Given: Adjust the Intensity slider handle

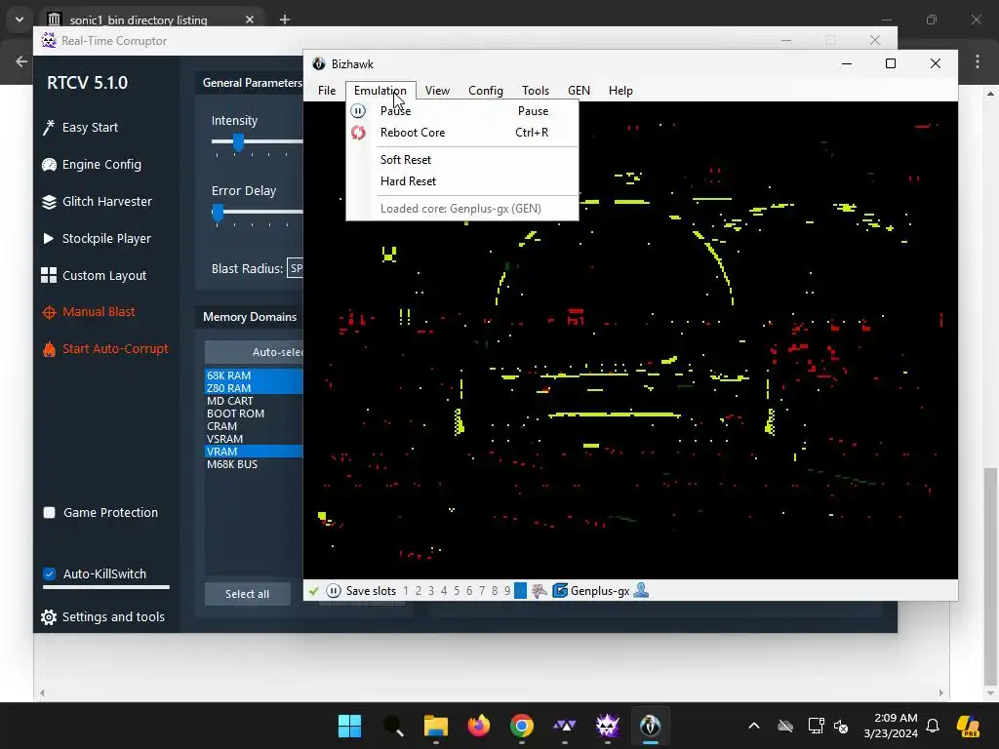Looking at the screenshot, I should 238,142.
